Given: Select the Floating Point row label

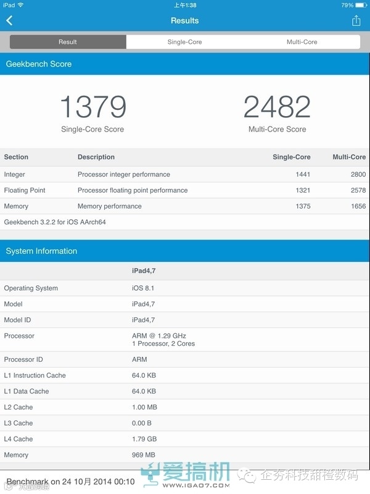Looking at the screenshot, I should pyautogui.click(x=25, y=190).
